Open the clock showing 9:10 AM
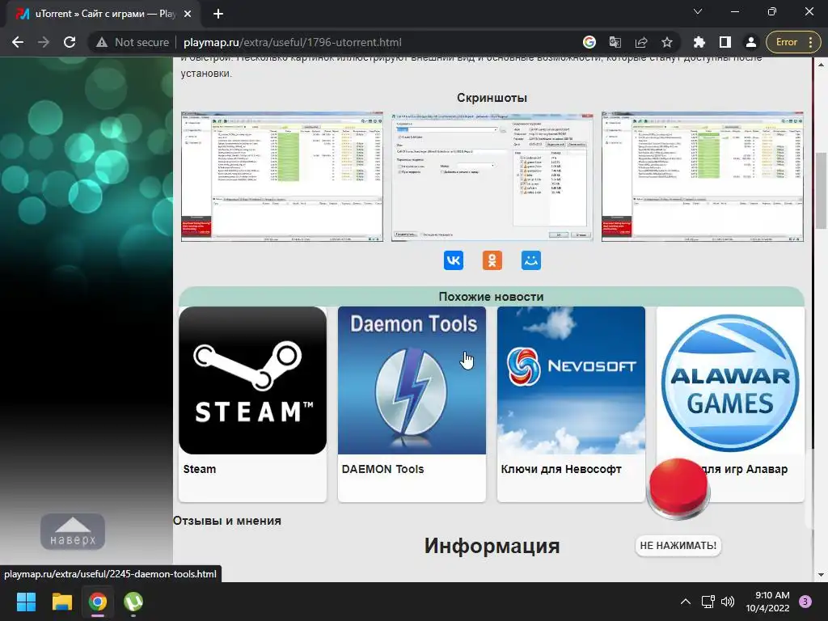The width and height of the screenshot is (828, 621). 767,602
